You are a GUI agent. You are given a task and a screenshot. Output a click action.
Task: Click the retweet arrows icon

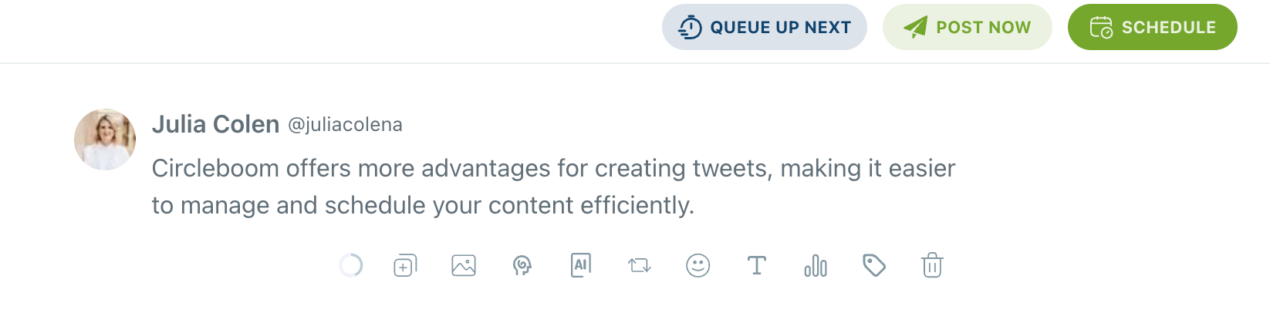(x=640, y=266)
